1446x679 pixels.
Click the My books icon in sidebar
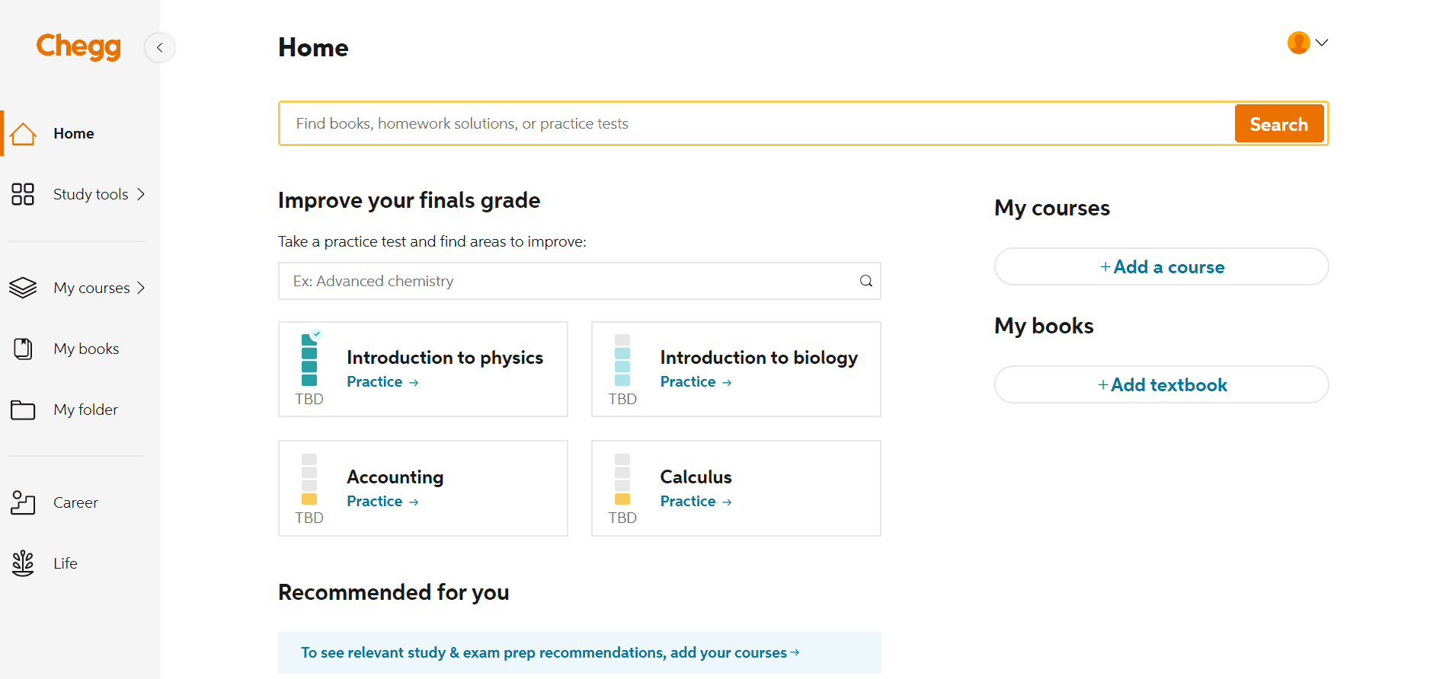(24, 349)
